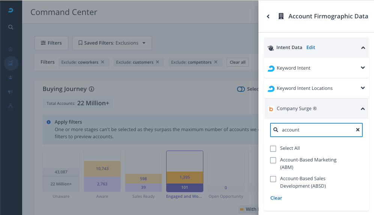Click the search icon in left sidebar
The height and width of the screenshot is (215, 374).
[x=11, y=27]
